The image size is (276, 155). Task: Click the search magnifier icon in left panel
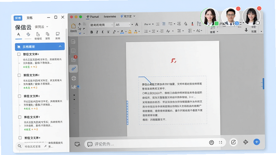(x=20, y=146)
